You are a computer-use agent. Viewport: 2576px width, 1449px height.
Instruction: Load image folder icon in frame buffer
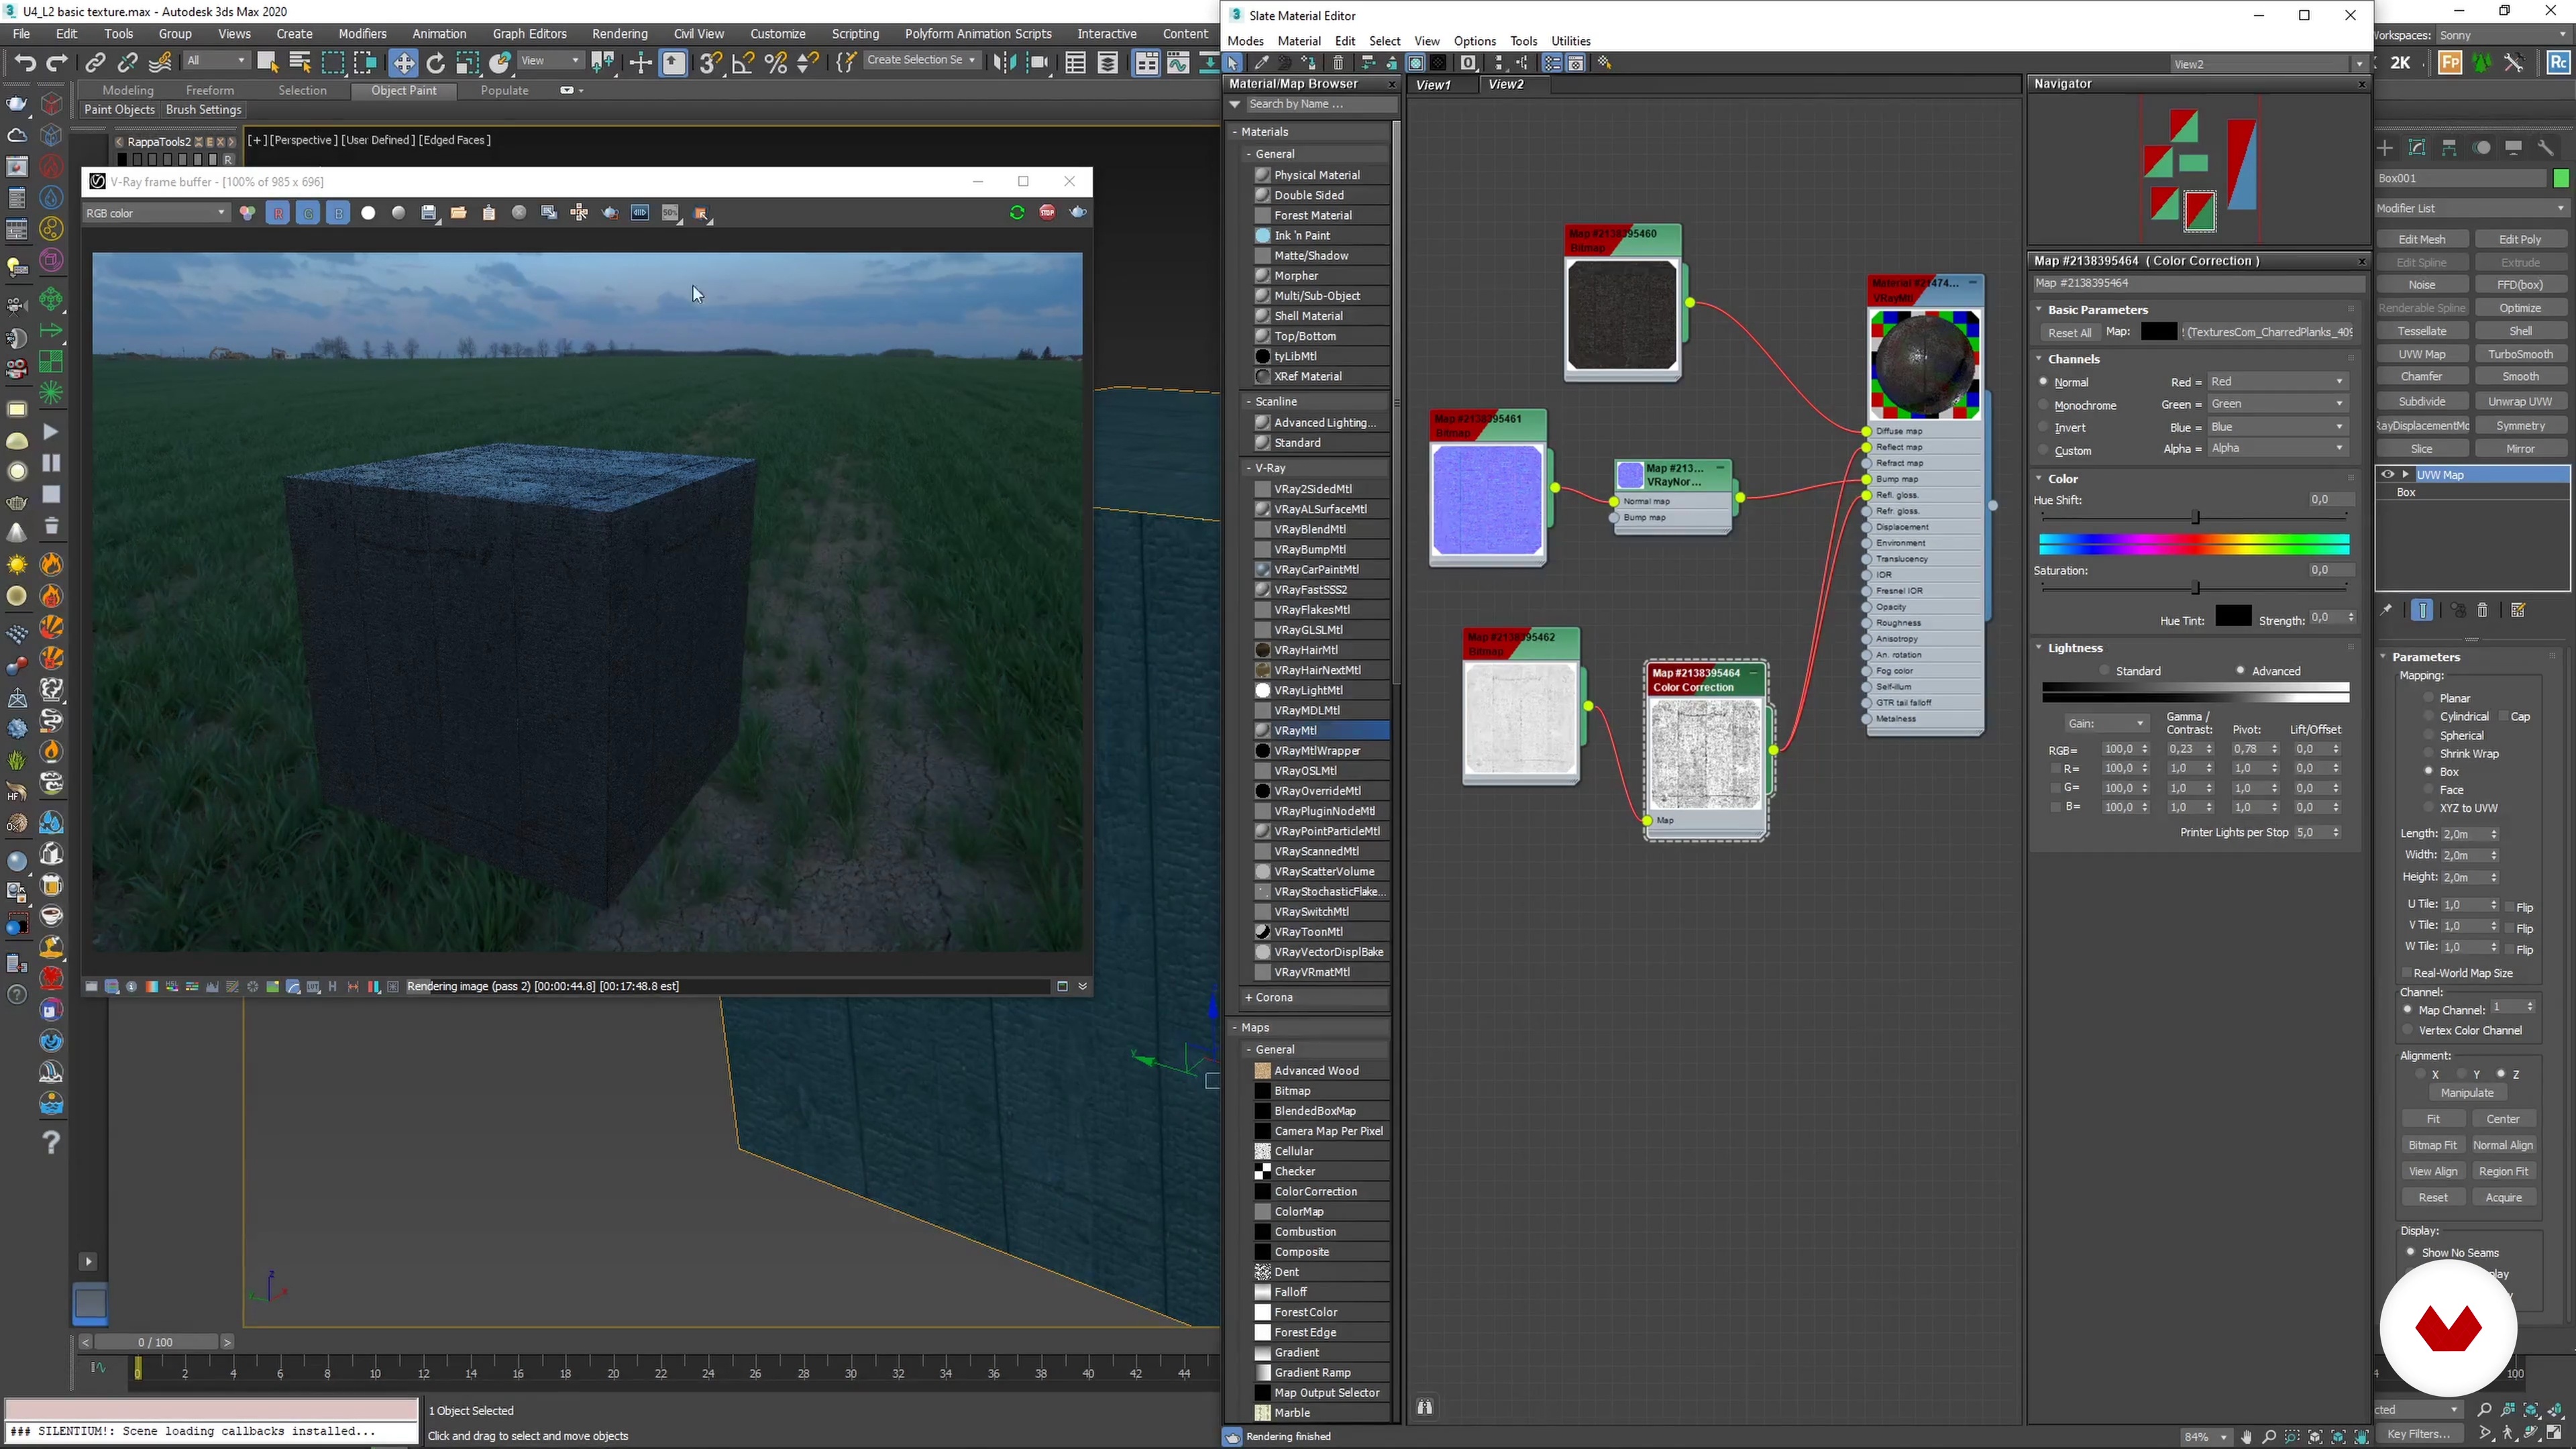[x=458, y=213]
